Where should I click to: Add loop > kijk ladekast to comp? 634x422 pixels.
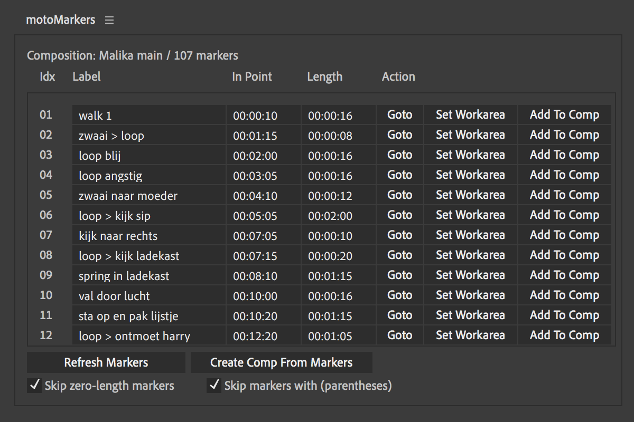(564, 255)
